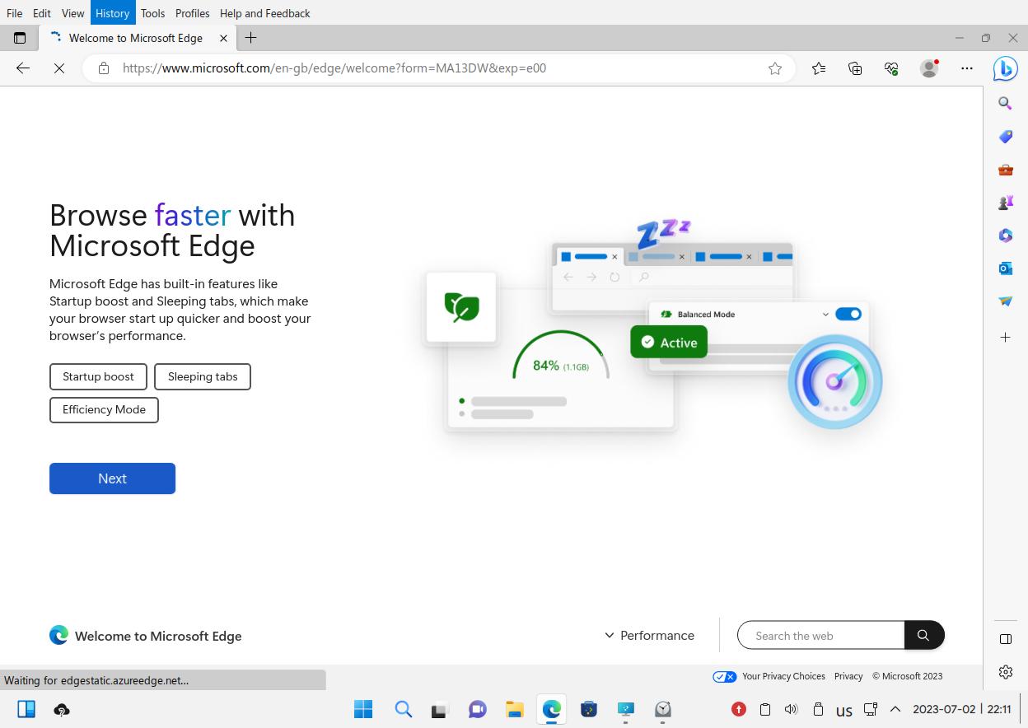Expand the Performance section dropdown

point(649,635)
